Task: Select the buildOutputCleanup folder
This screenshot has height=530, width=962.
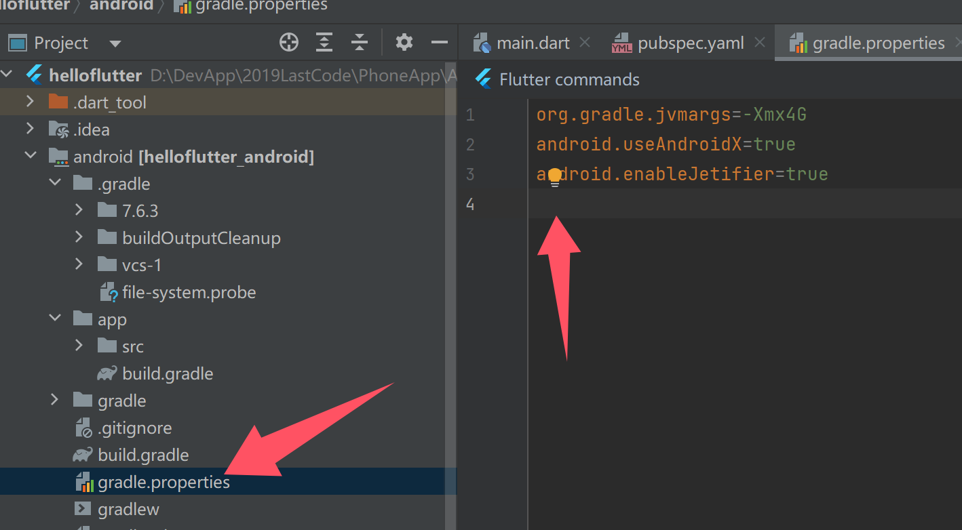Action: (201, 238)
